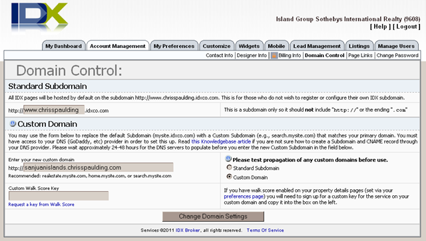Image resolution: width=426 pixels, height=241 pixels.
Task: Select Domain Control submenu item
Action: click(x=324, y=55)
